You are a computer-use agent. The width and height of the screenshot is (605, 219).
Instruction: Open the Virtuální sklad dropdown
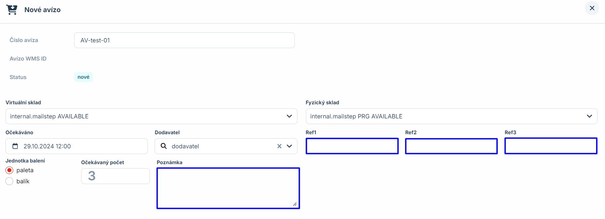(151, 116)
